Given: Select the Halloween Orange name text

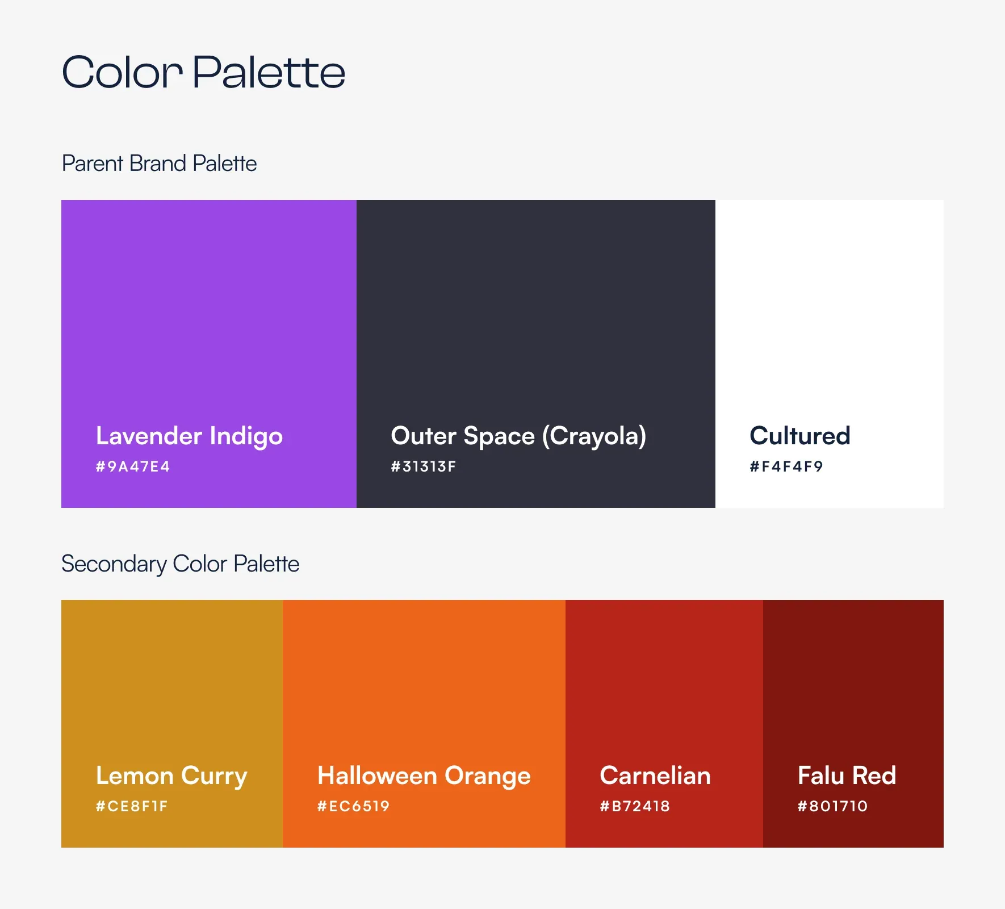Looking at the screenshot, I should 424,776.
